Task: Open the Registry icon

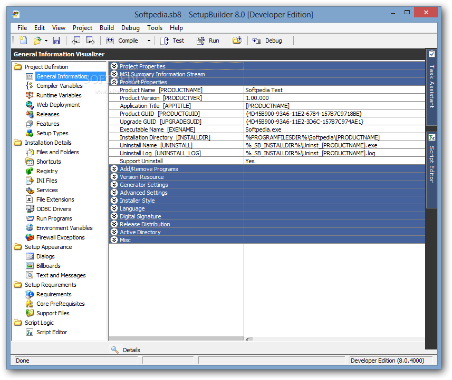Action: [x=30, y=171]
